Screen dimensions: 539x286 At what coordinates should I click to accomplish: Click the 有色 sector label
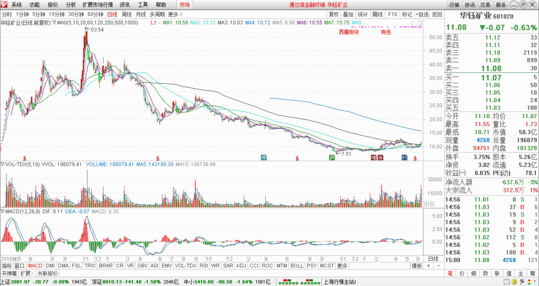pos(386,32)
